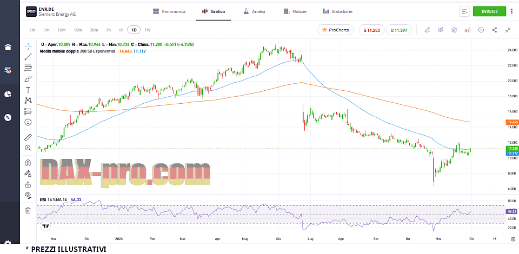This screenshot has width=519, height=254.
Task: Select the Text annotation tool
Action: pyautogui.click(x=28, y=90)
